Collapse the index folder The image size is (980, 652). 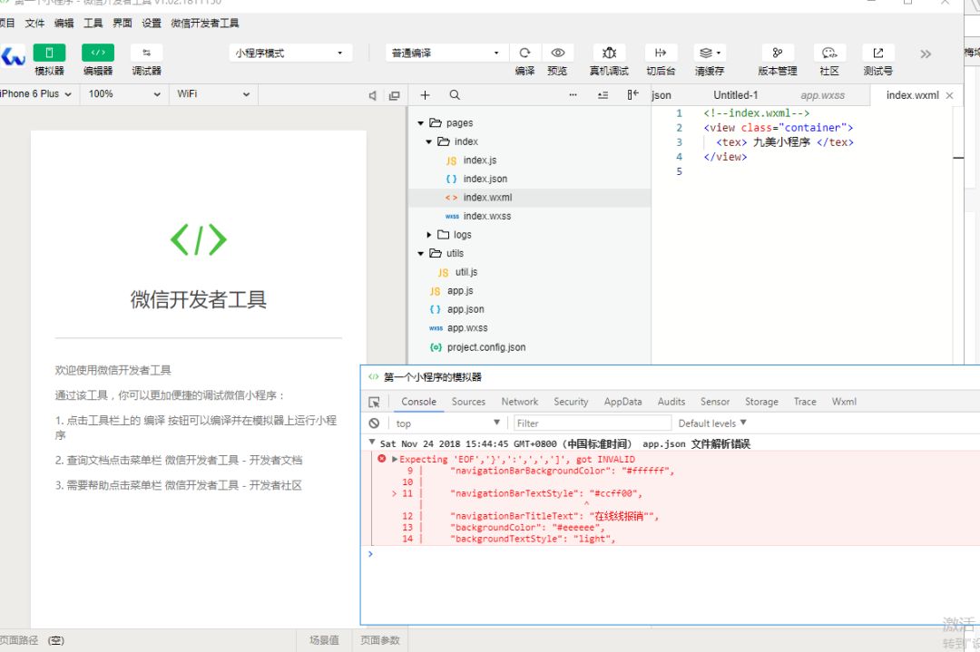coord(428,142)
